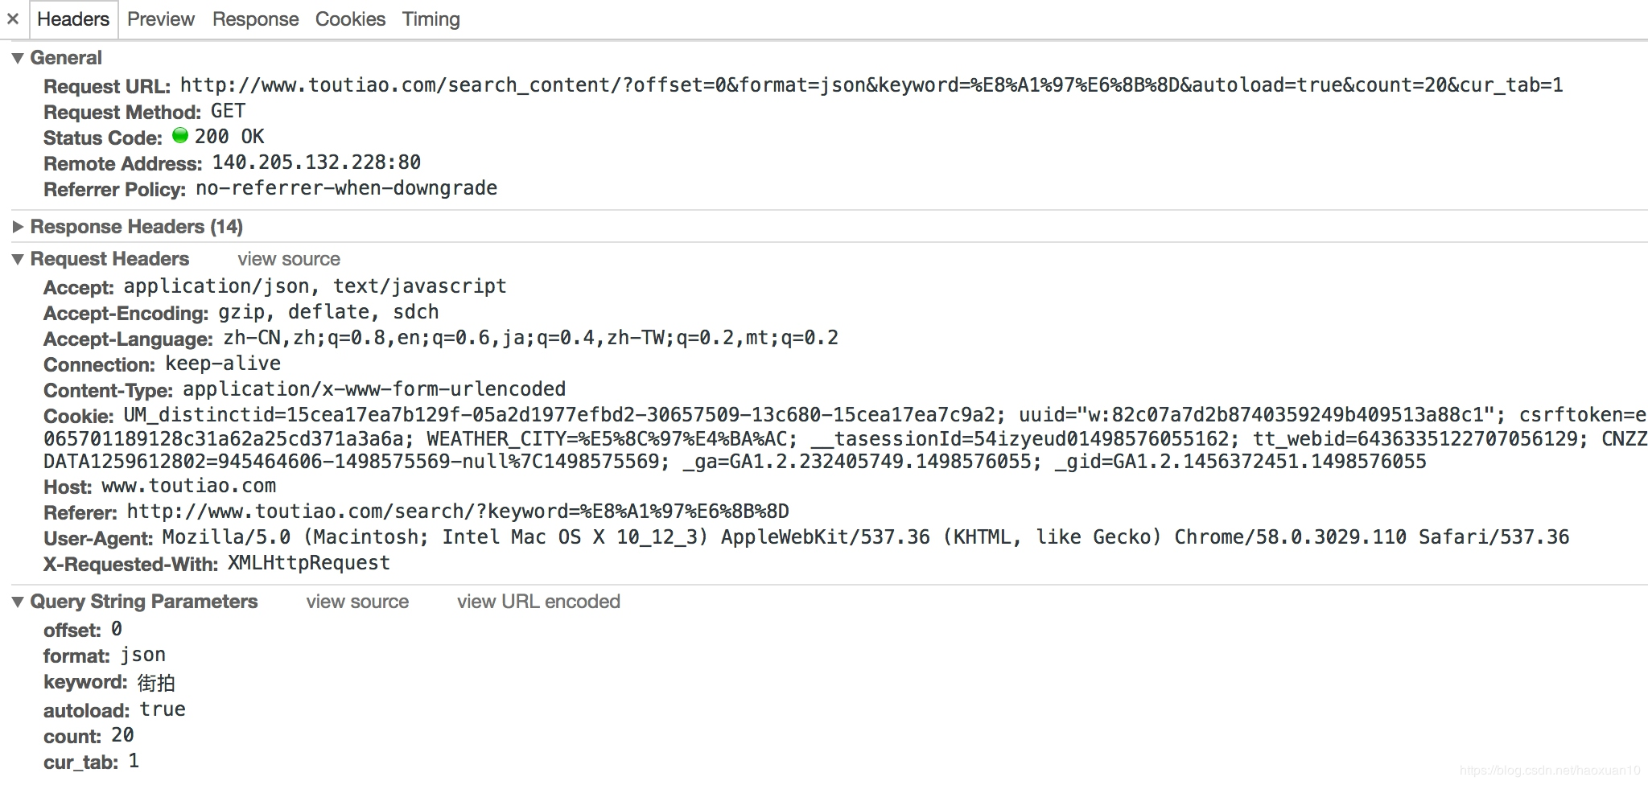Click the Remote Address value
This screenshot has height=785, width=1648.
click(x=315, y=162)
